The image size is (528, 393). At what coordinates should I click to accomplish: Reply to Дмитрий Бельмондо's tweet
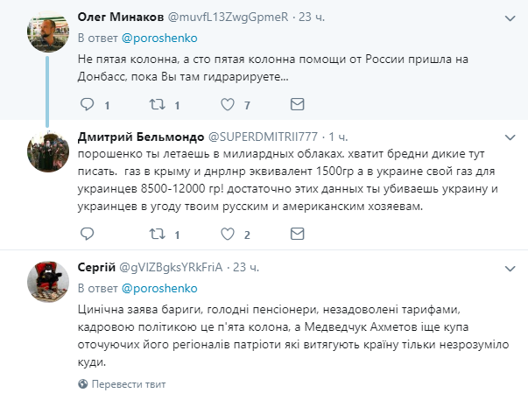87,235
